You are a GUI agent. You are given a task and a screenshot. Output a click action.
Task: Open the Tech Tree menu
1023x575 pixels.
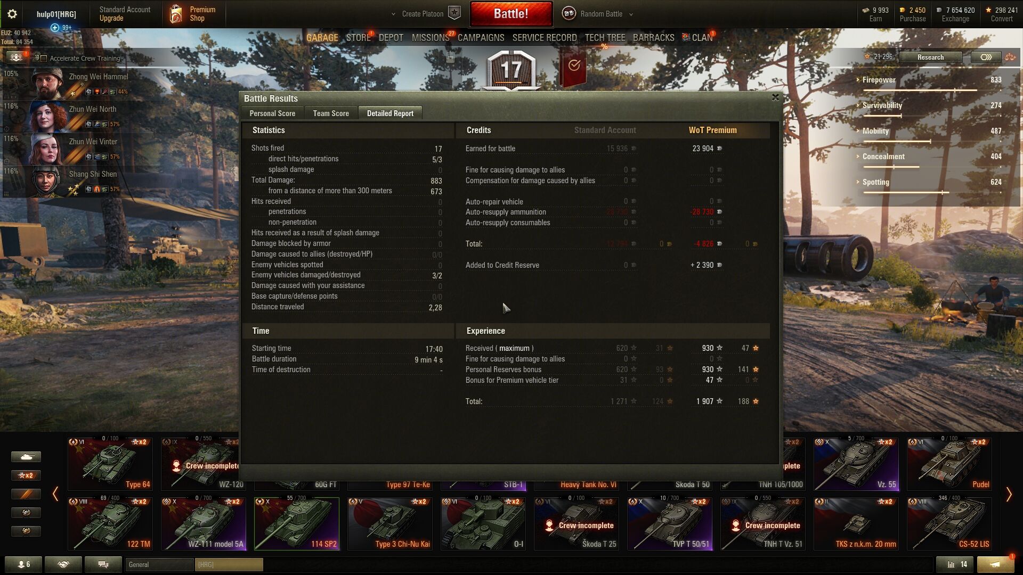coord(605,38)
